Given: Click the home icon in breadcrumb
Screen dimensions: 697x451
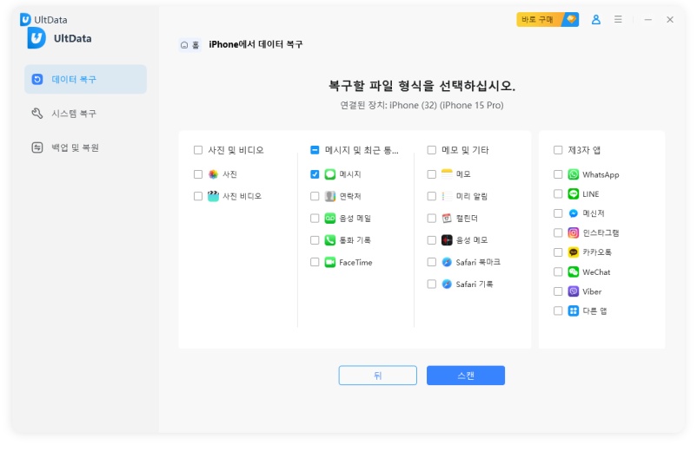Looking at the screenshot, I should coord(184,45).
